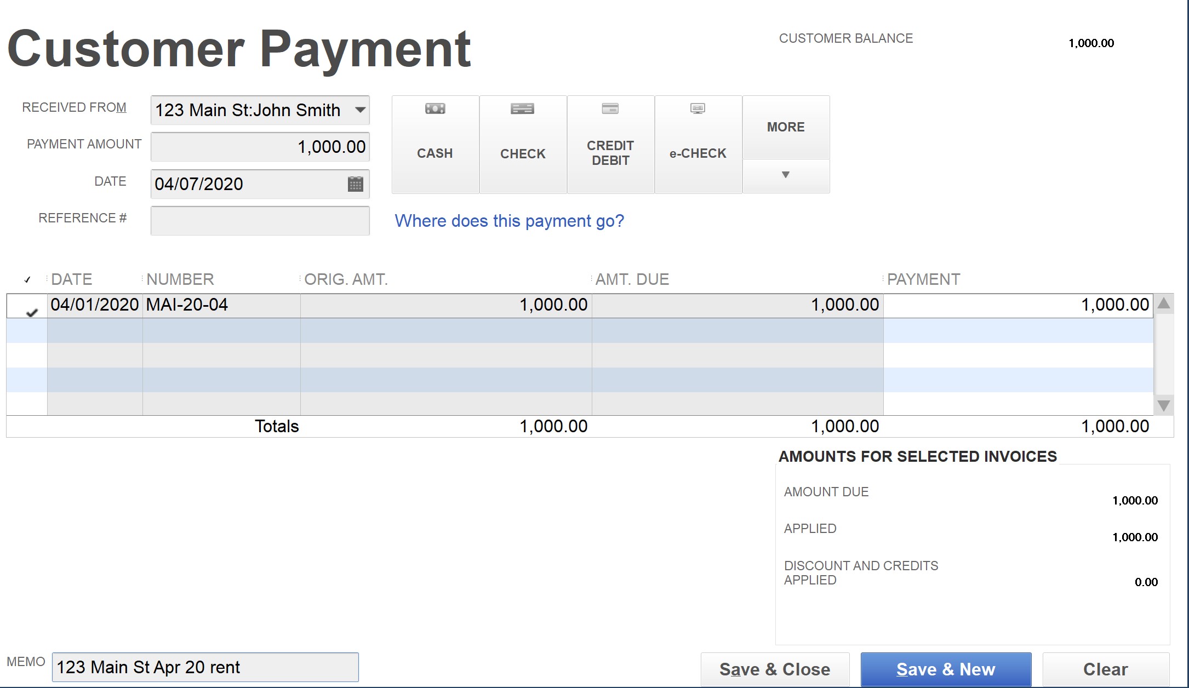This screenshot has height=688, width=1189.
Task: Select the Check payment method icon
Action: coord(522,144)
